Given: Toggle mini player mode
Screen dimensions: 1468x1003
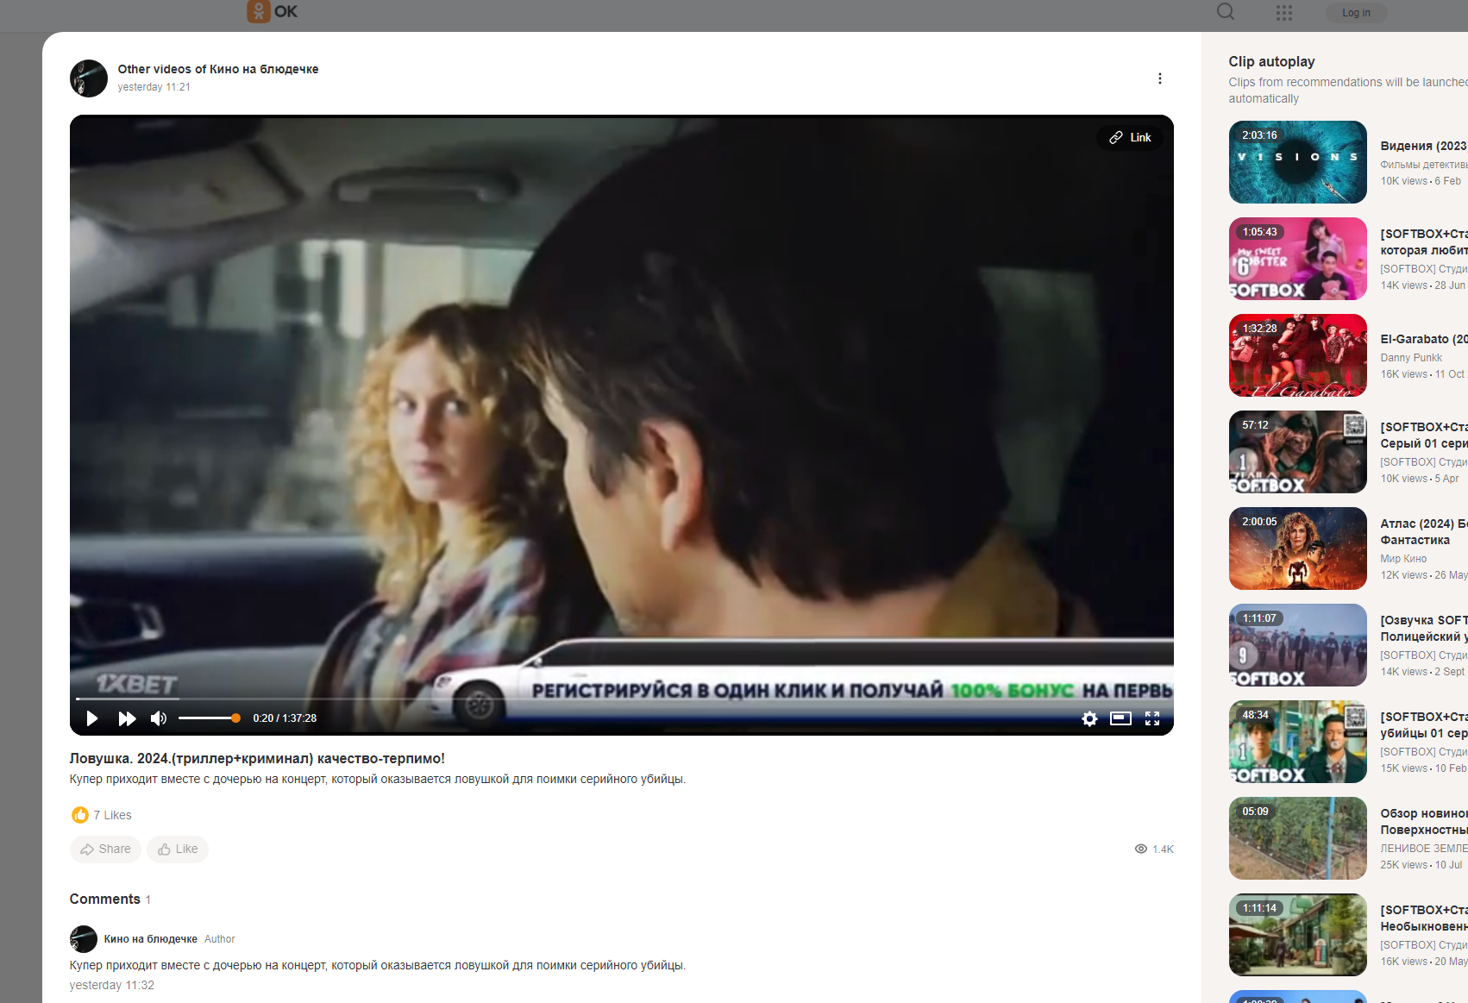Looking at the screenshot, I should click(1120, 718).
